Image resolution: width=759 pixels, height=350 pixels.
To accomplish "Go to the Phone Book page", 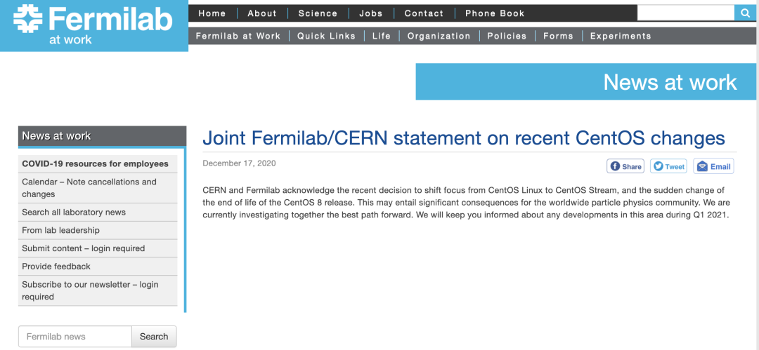I will click(x=495, y=13).
